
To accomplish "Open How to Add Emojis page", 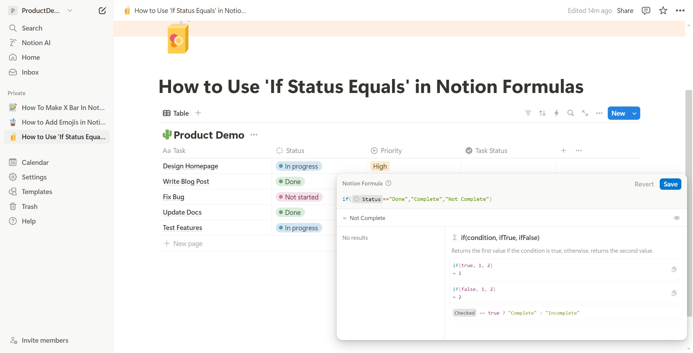I will pos(57,122).
